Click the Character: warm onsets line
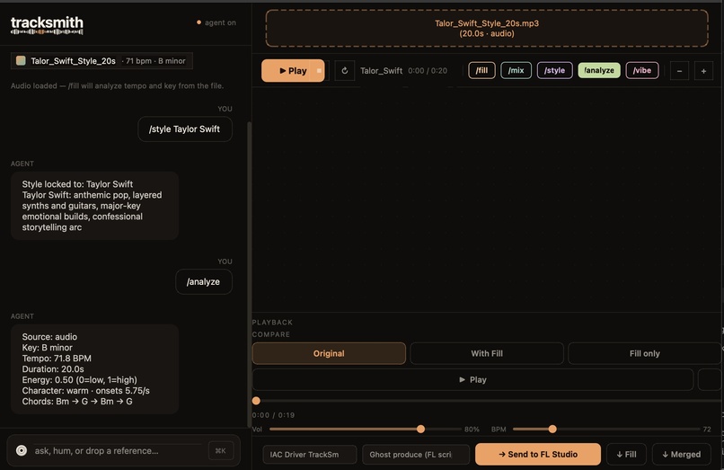Viewport: 724px width, 470px height. (x=85, y=391)
